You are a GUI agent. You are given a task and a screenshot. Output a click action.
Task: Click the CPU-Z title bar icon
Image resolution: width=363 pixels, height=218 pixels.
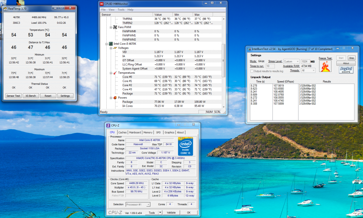(108, 125)
